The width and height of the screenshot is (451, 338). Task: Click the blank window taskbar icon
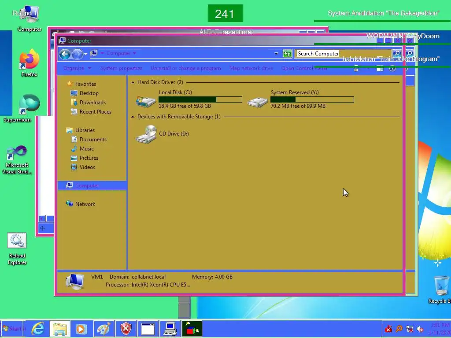148,329
